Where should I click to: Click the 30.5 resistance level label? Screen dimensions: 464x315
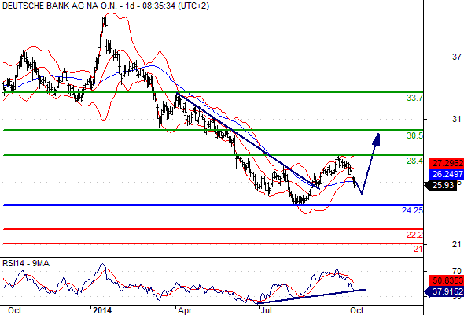click(414, 135)
